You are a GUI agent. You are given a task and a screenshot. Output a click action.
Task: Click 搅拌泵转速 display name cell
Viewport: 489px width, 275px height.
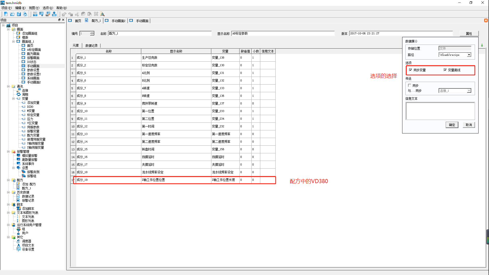(x=176, y=103)
